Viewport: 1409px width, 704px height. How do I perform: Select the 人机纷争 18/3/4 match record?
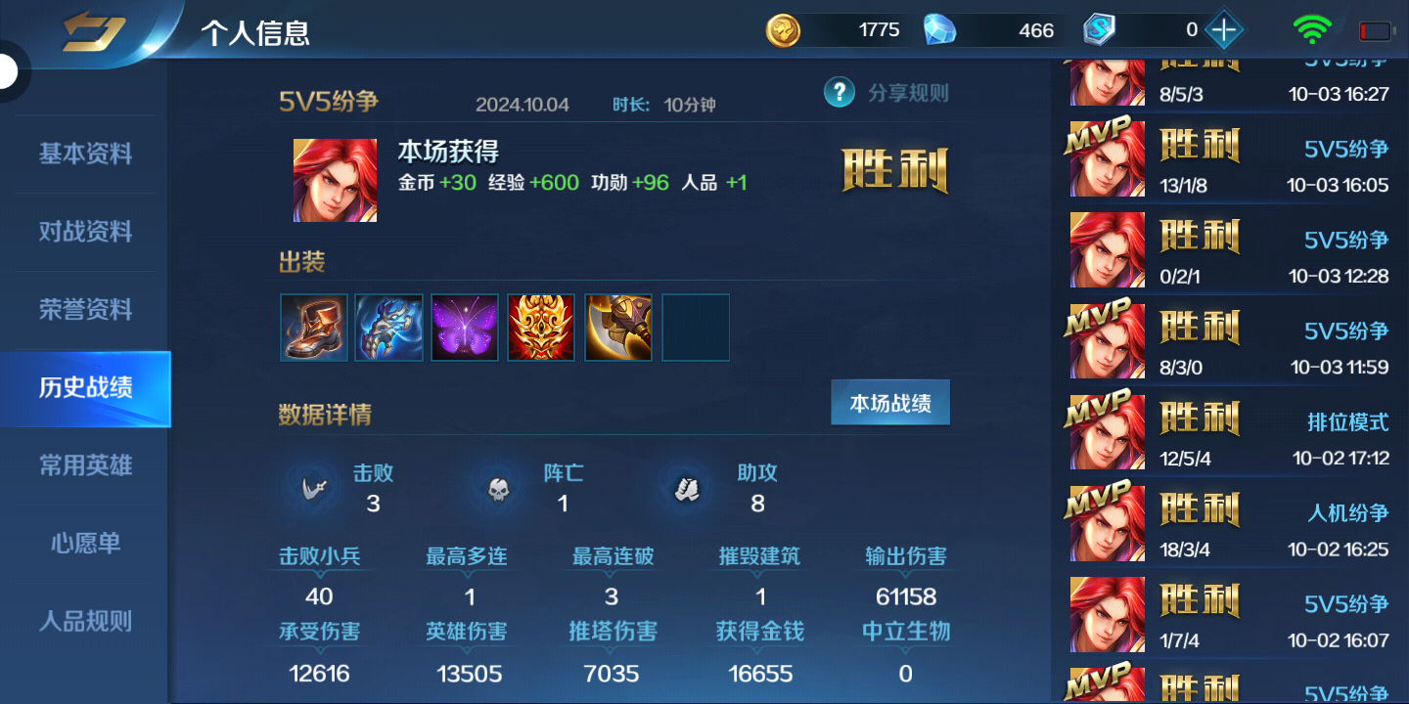pyautogui.click(x=1230, y=524)
